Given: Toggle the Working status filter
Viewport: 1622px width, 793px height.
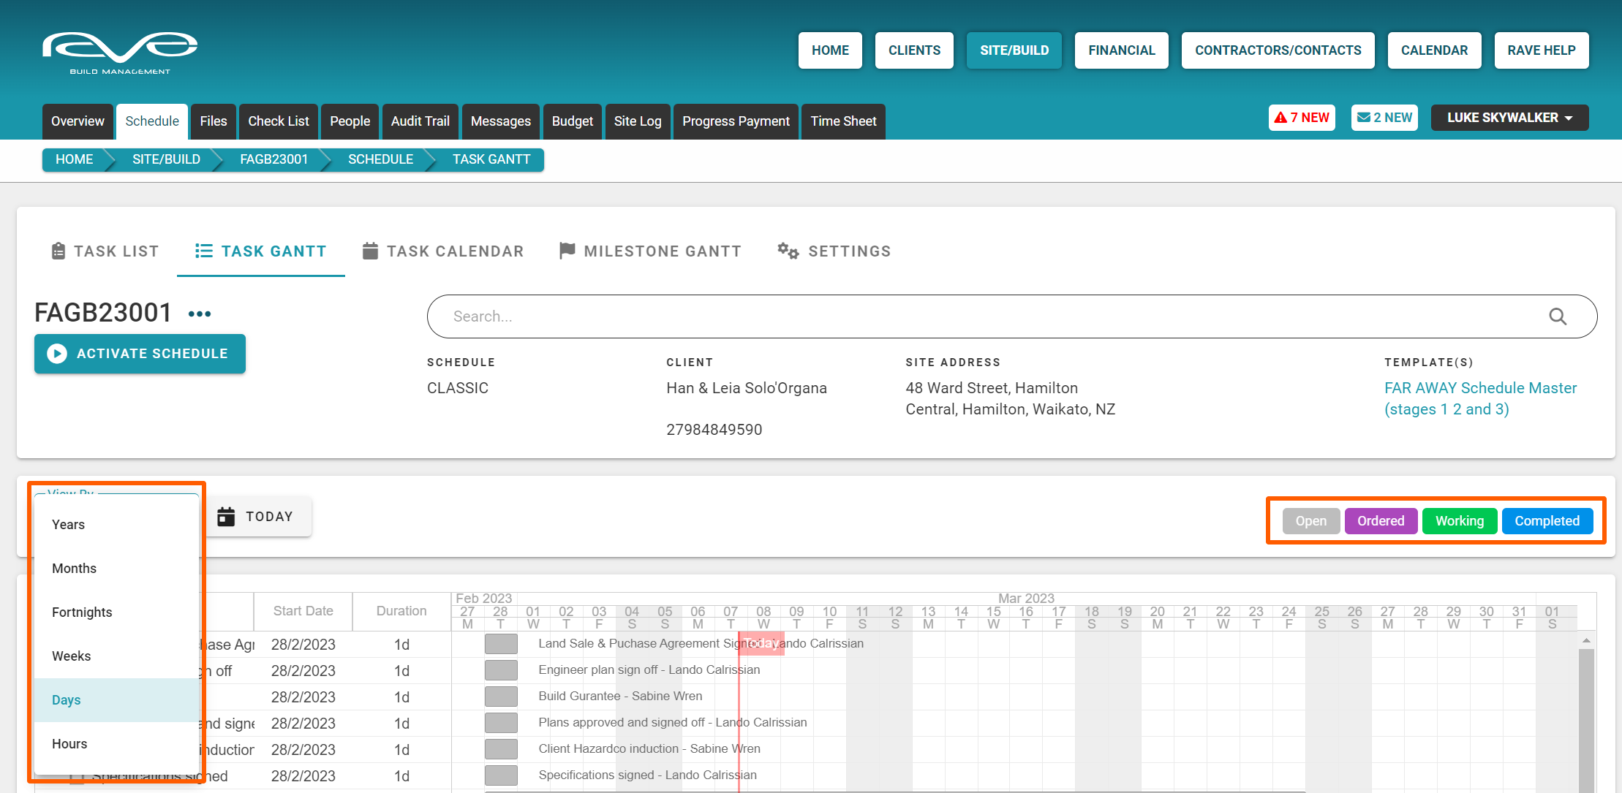Looking at the screenshot, I should pyautogui.click(x=1459, y=521).
